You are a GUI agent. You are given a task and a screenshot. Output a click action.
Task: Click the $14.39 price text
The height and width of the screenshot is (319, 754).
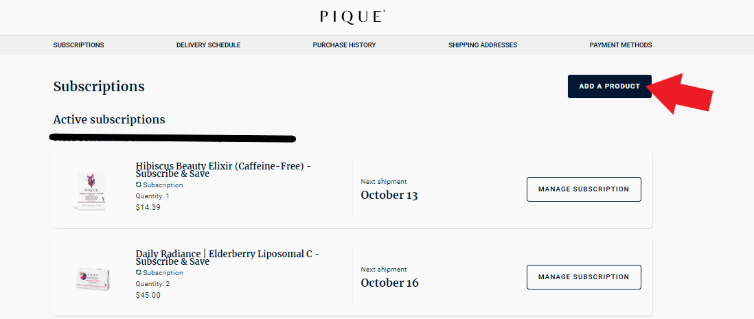tap(148, 208)
